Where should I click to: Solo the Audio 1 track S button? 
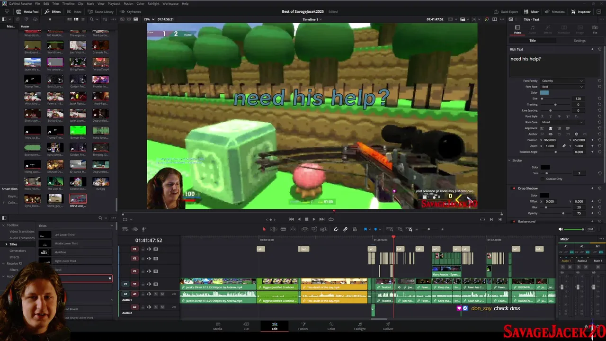(x=156, y=294)
